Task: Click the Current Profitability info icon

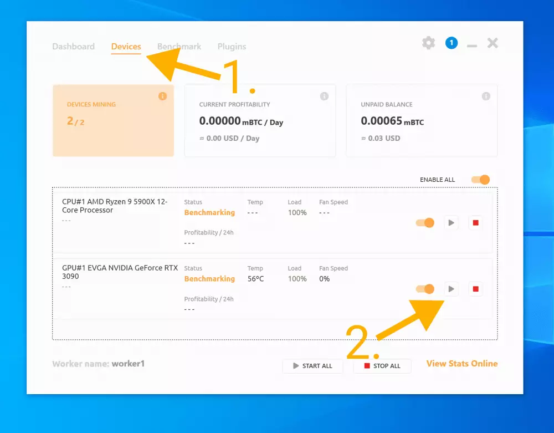Action: point(324,96)
